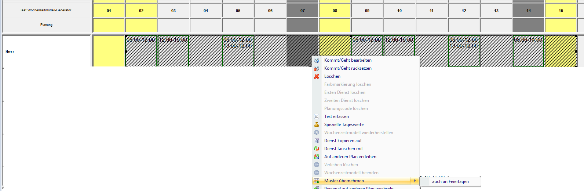Image resolution: width=584 pixels, height=191 pixels.
Task: Click the Kommt/Geht bearbeiten clock icon
Action: tap(317, 60)
